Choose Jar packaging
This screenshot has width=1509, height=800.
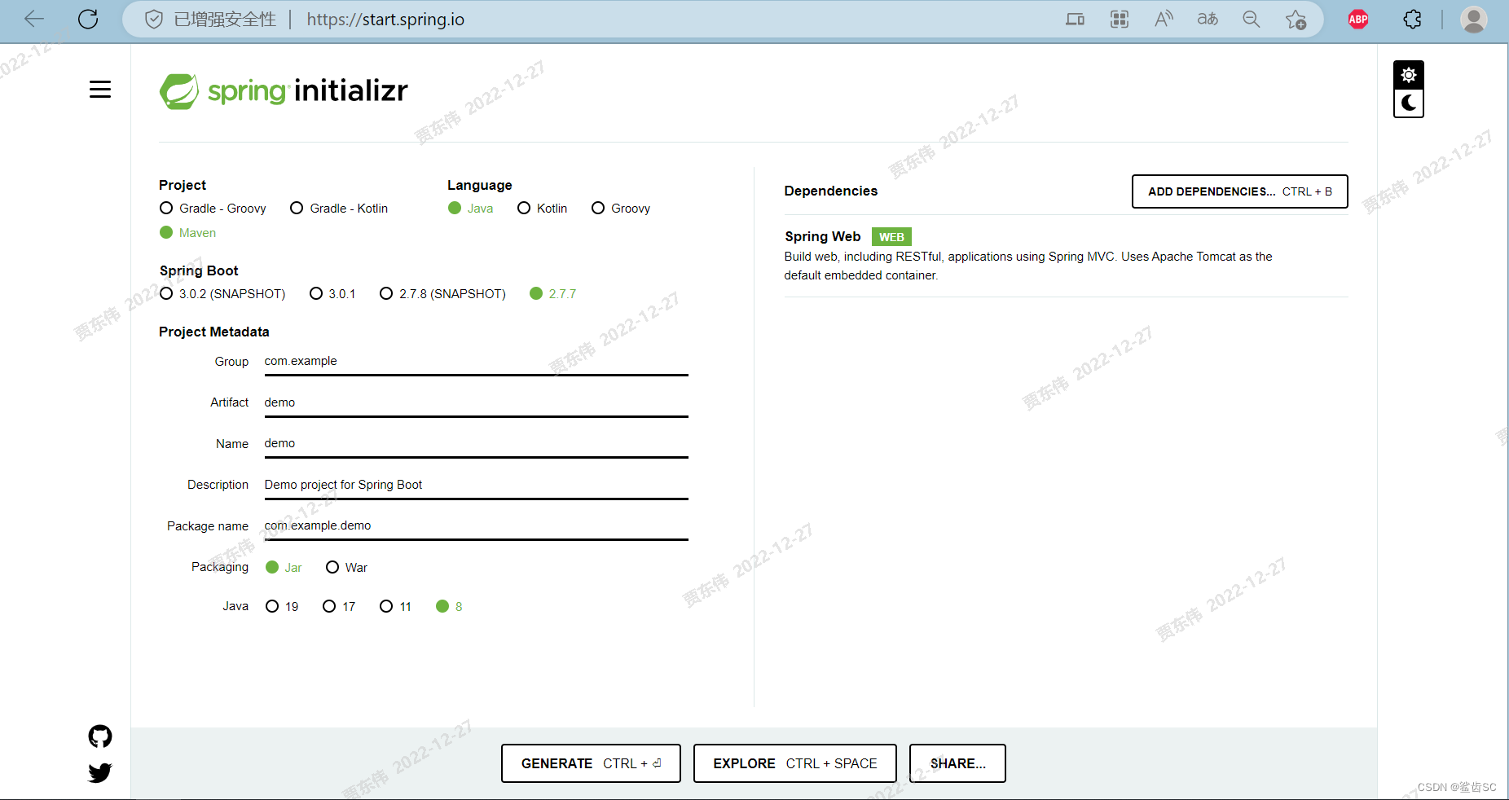[284, 568]
